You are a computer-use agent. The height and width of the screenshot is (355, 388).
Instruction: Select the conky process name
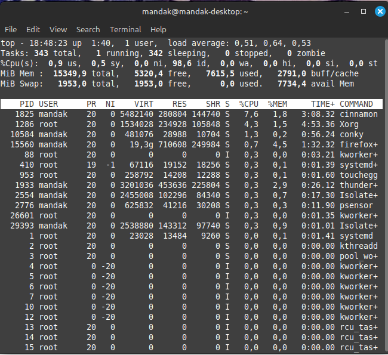point(352,135)
